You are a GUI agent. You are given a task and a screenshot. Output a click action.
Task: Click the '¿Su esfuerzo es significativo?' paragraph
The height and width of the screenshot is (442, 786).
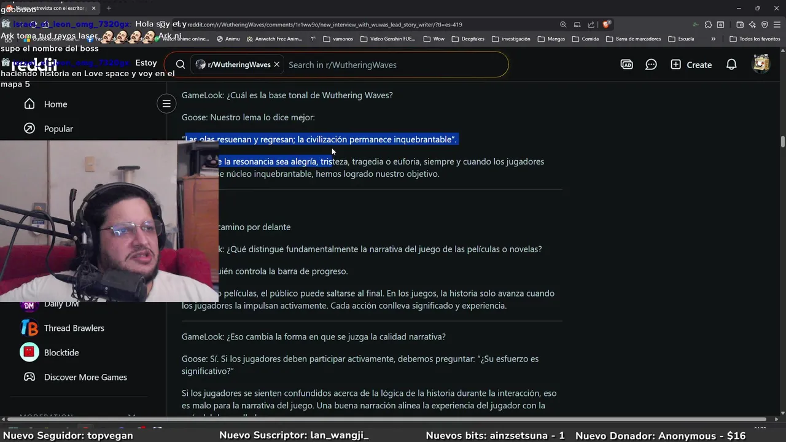click(x=360, y=365)
